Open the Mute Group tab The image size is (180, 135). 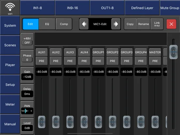170,8
